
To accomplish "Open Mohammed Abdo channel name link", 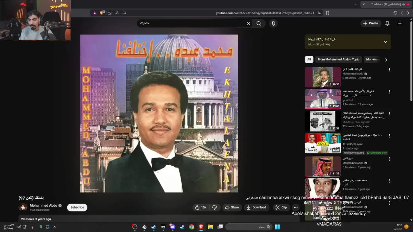I will click(x=43, y=205).
